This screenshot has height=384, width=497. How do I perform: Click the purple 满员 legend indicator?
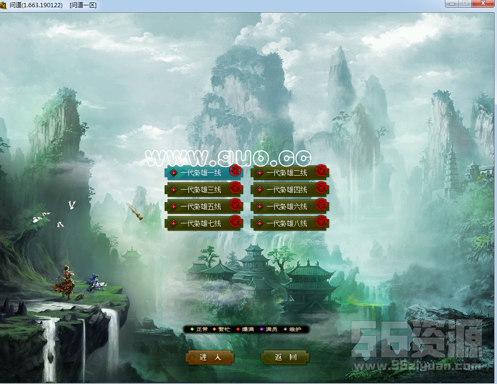point(261,329)
